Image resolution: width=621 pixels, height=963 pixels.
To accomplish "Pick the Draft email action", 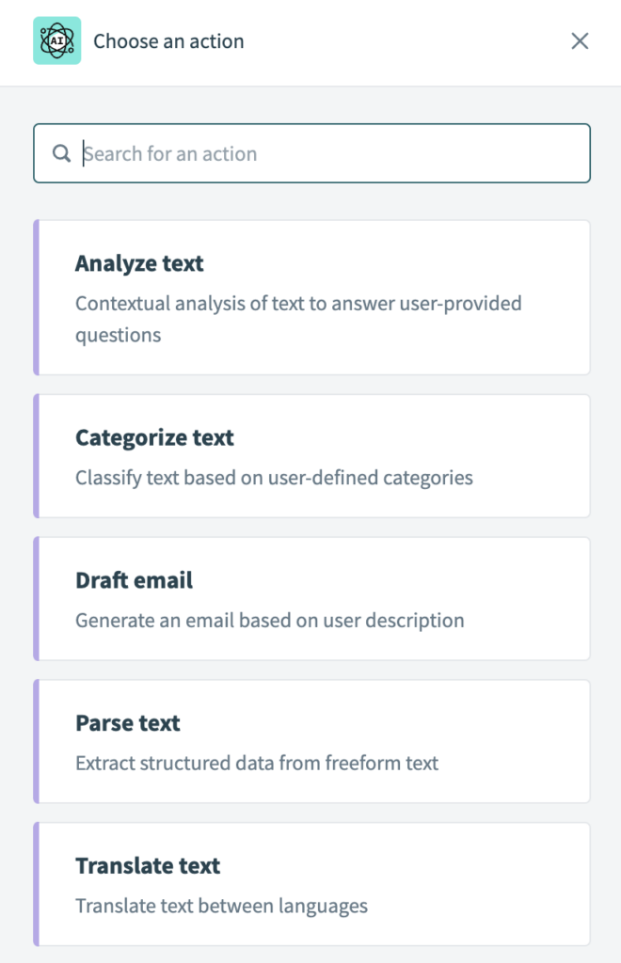I will pyautogui.click(x=134, y=580).
